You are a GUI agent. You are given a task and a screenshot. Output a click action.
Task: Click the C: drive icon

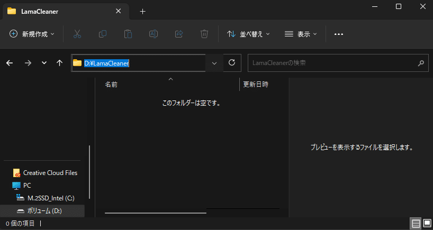coord(20,197)
